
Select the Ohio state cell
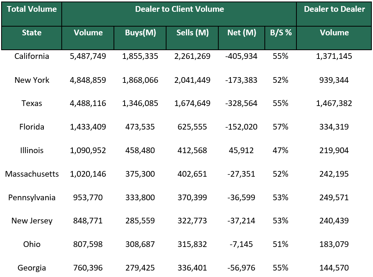click(32, 244)
